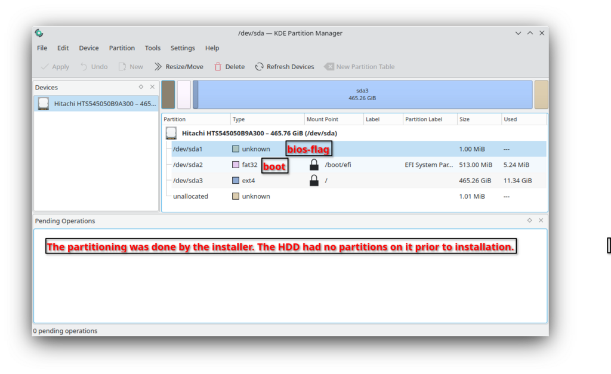The height and width of the screenshot is (374, 611).
Task: Click the Resize/Move toolbar button
Action: click(x=179, y=67)
